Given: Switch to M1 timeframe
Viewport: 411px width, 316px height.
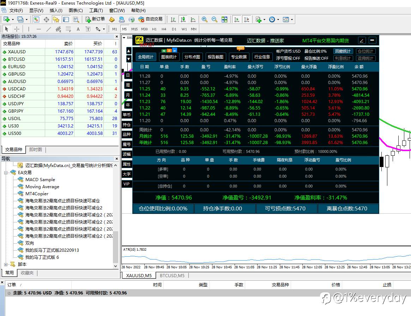Looking at the screenshot, I should click(115, 29).
